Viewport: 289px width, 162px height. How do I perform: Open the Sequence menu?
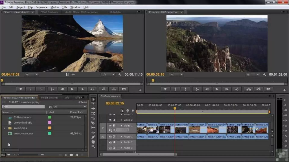(41, 7)
